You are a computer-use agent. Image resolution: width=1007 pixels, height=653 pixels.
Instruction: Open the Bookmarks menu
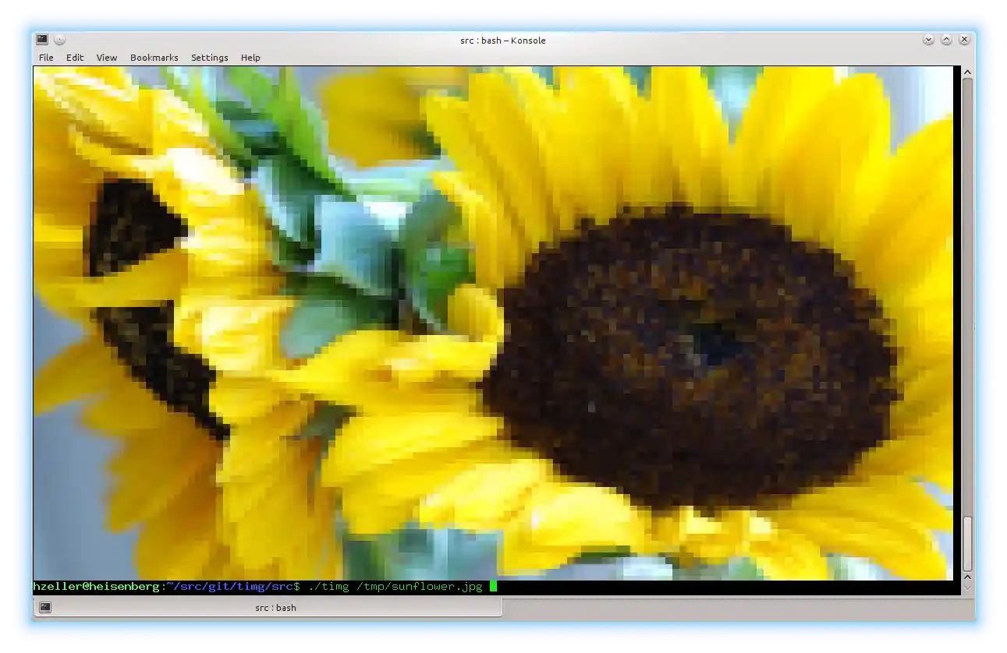(x=154, y=58)
